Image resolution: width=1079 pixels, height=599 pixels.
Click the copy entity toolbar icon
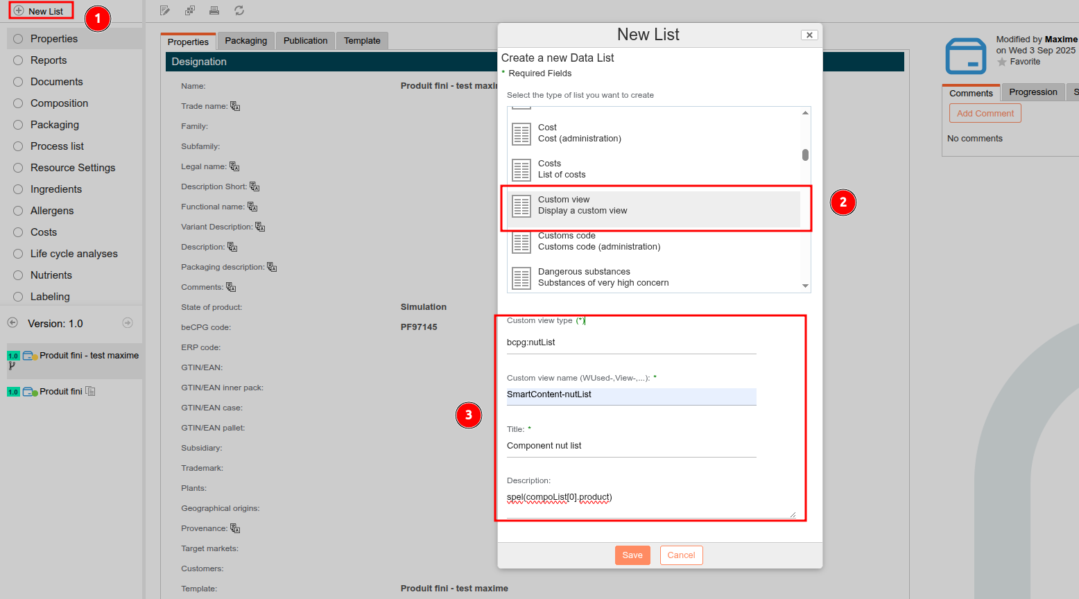point(189,10)
